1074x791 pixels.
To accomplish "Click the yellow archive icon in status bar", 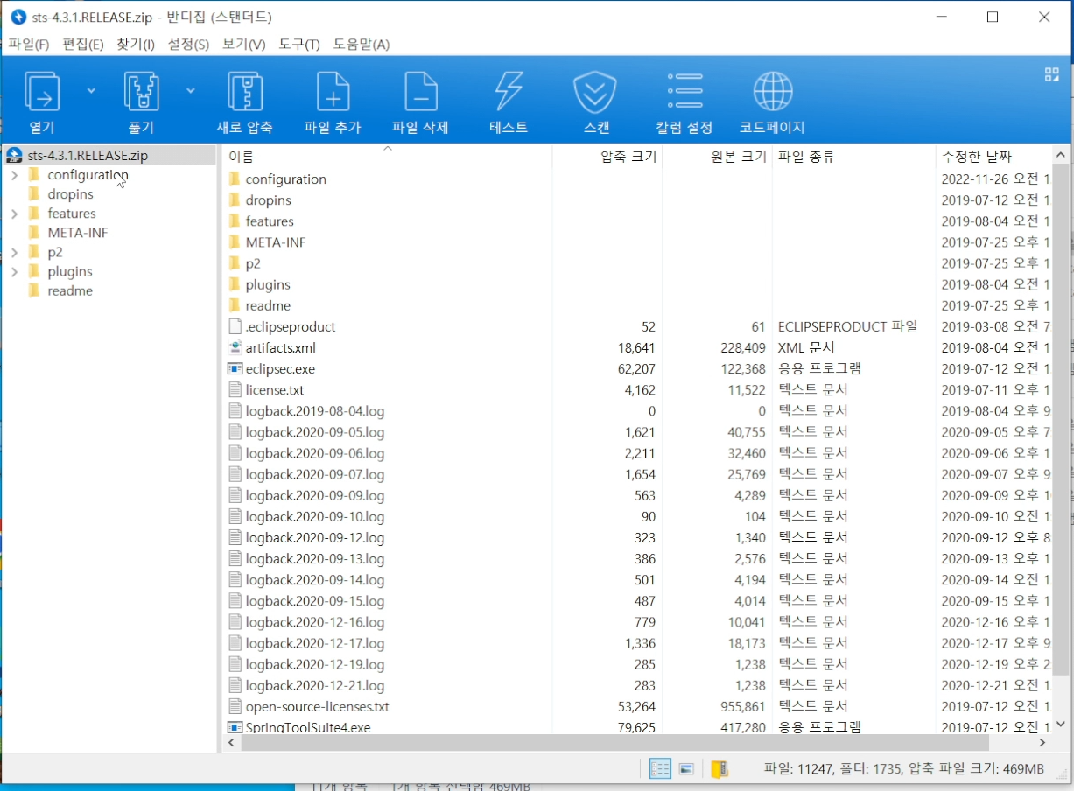I will click(x=720, y=769).
